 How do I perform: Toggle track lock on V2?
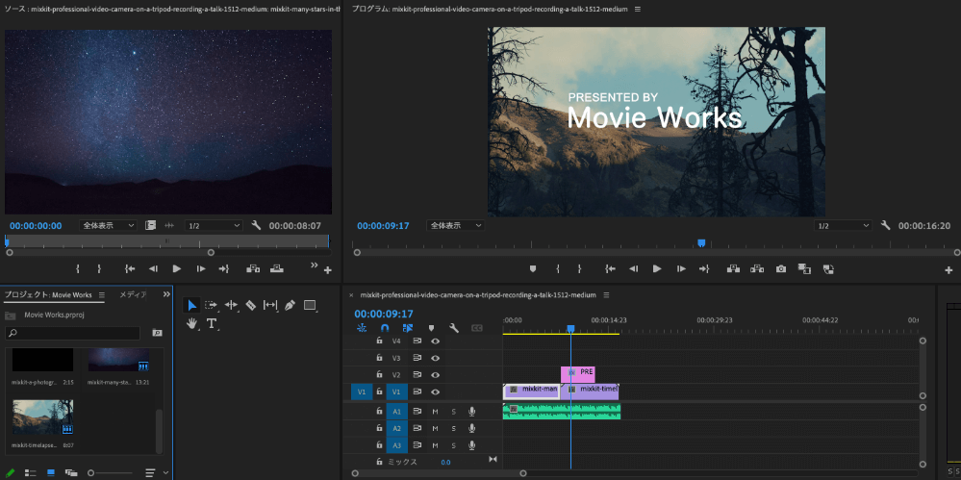(379, 374)
